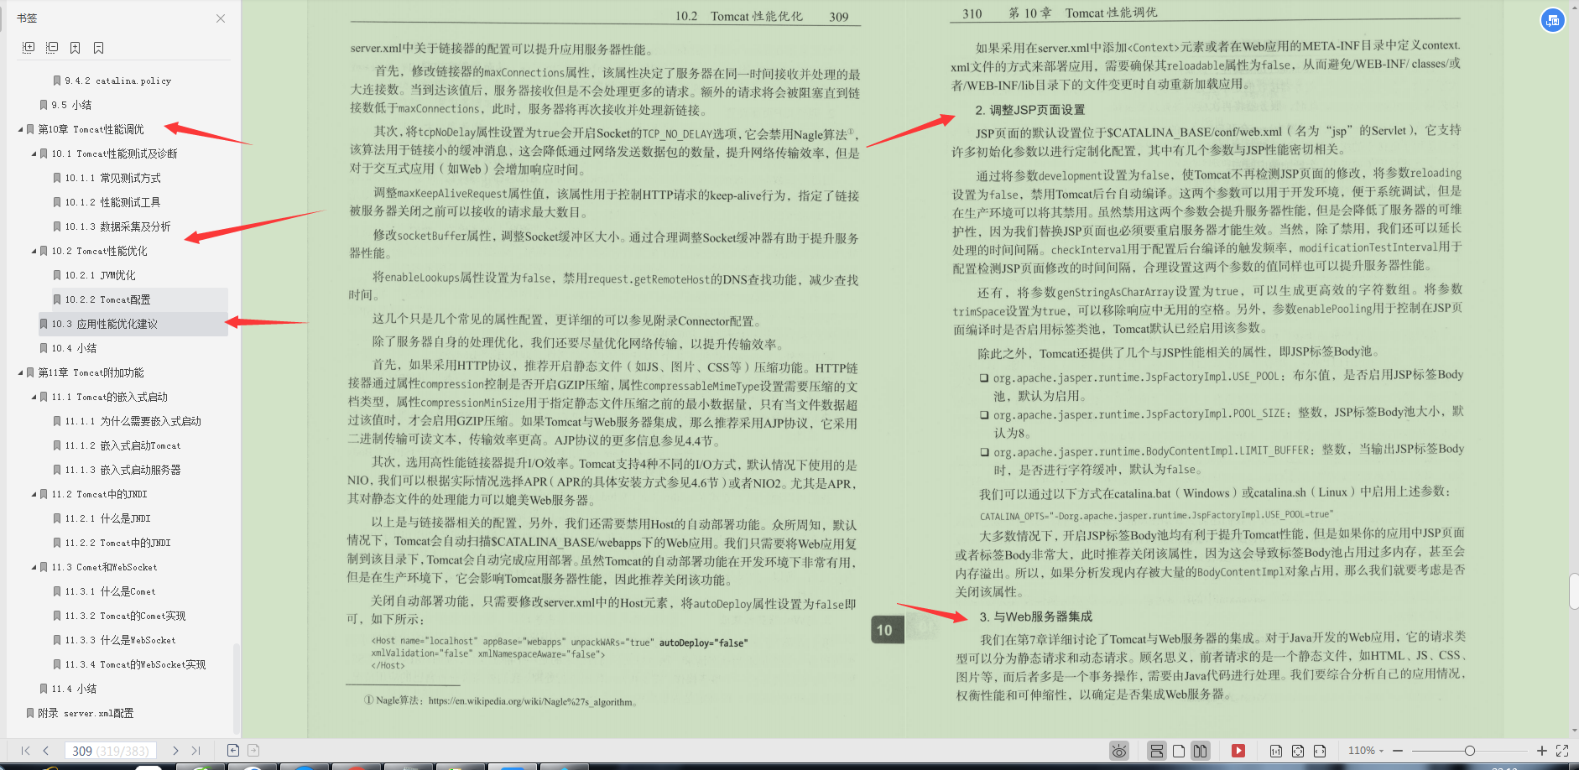Expand all bookmark entries
The width and height of the screenshot is (1579, 770).
28,47
